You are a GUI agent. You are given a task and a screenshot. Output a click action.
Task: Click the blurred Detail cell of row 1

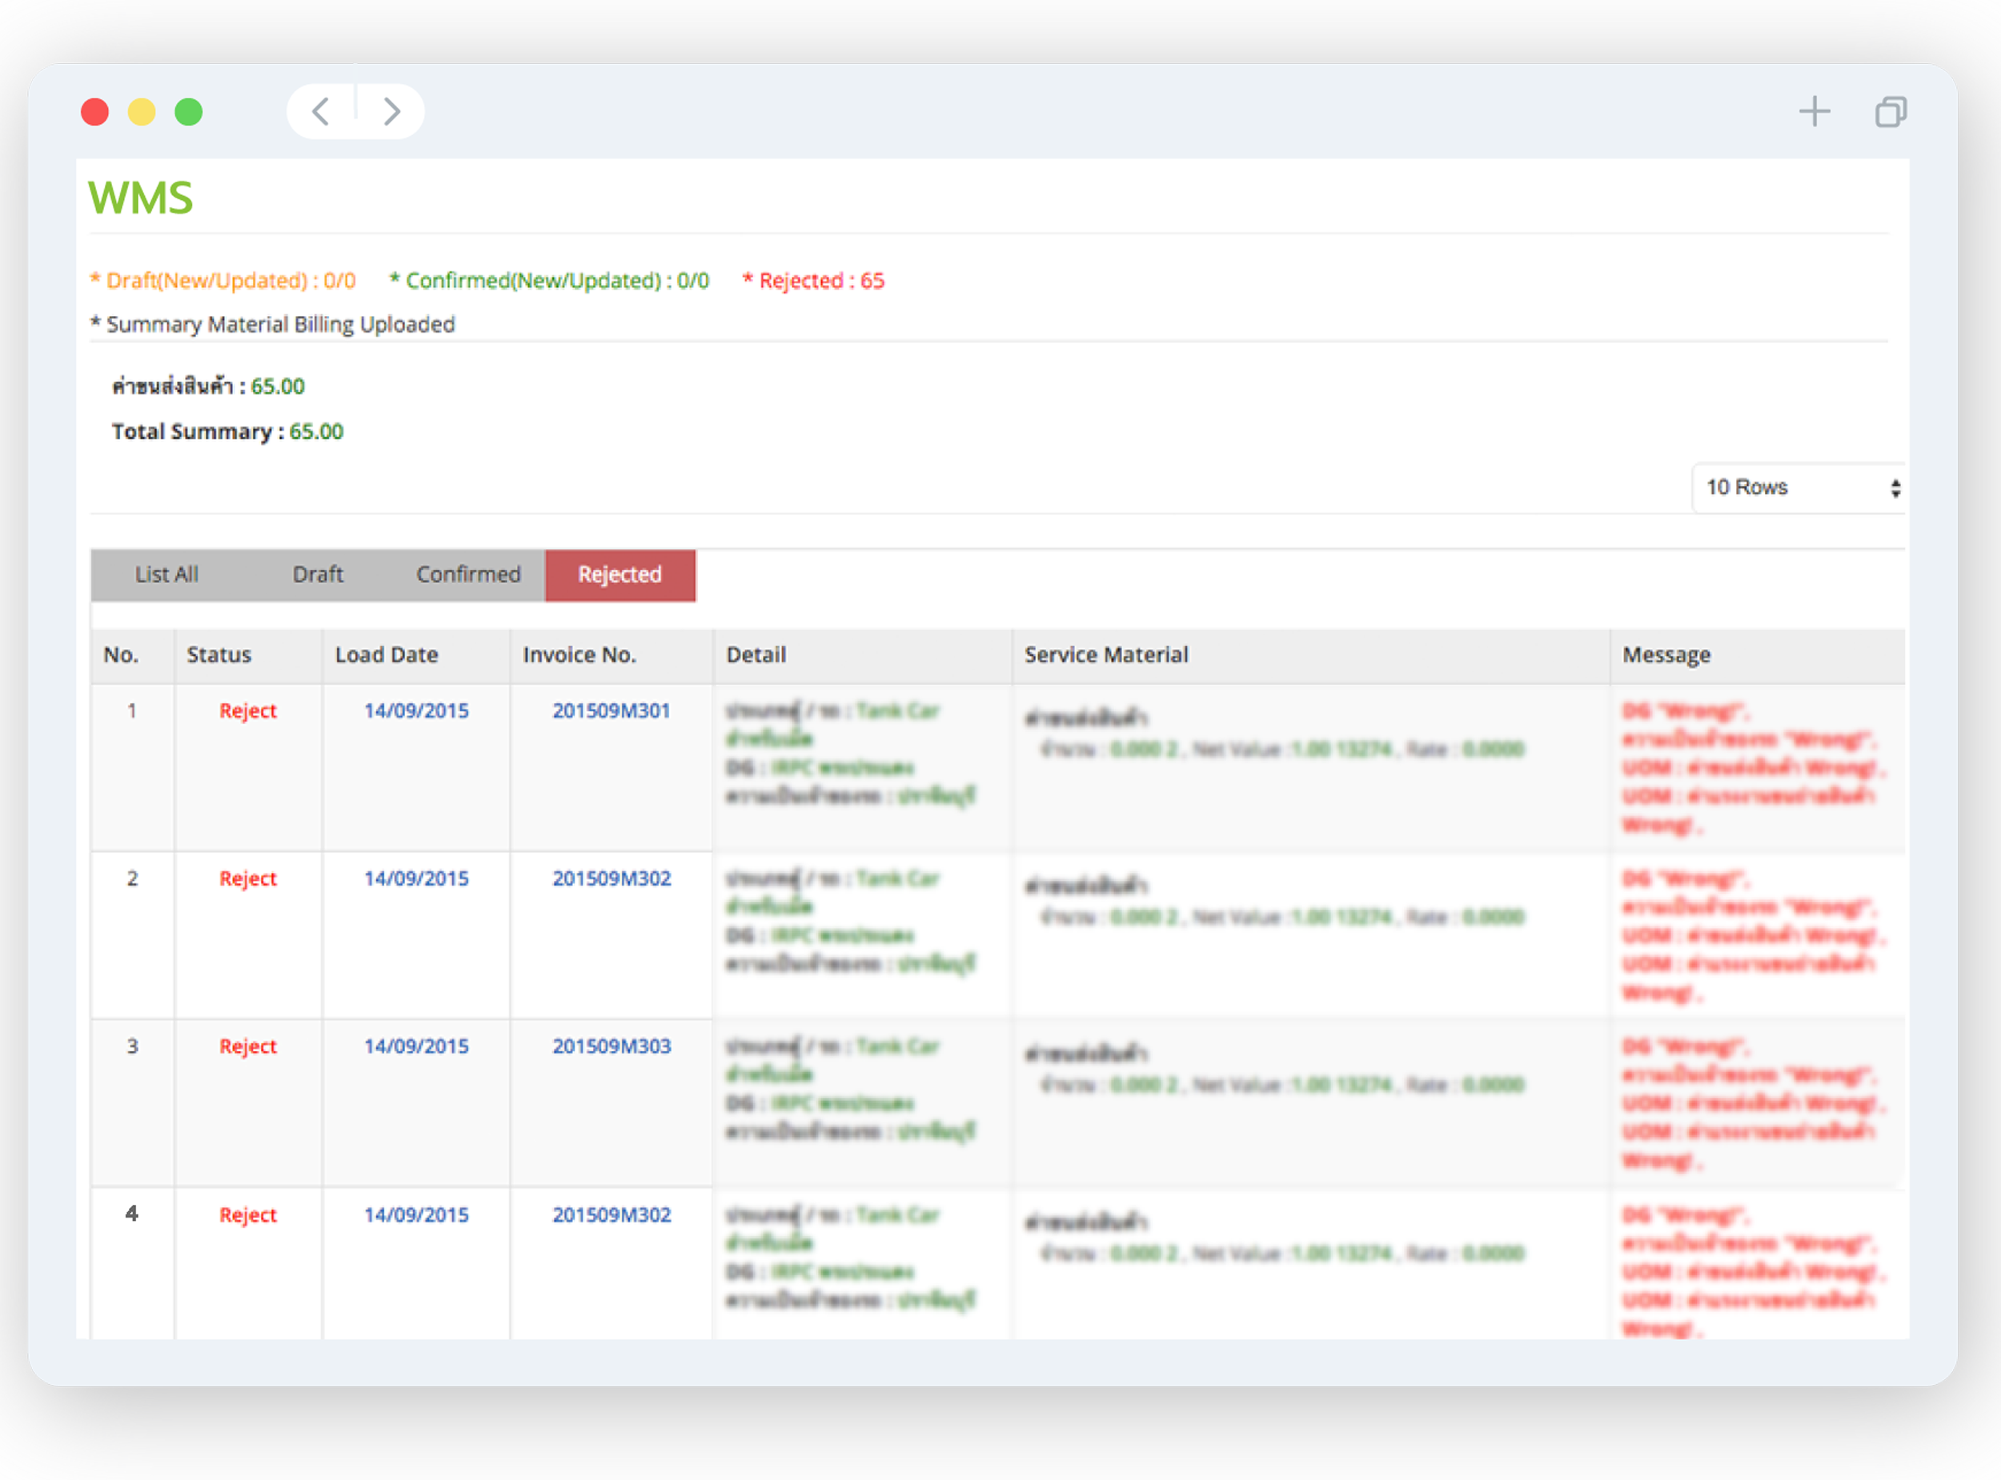862,768
